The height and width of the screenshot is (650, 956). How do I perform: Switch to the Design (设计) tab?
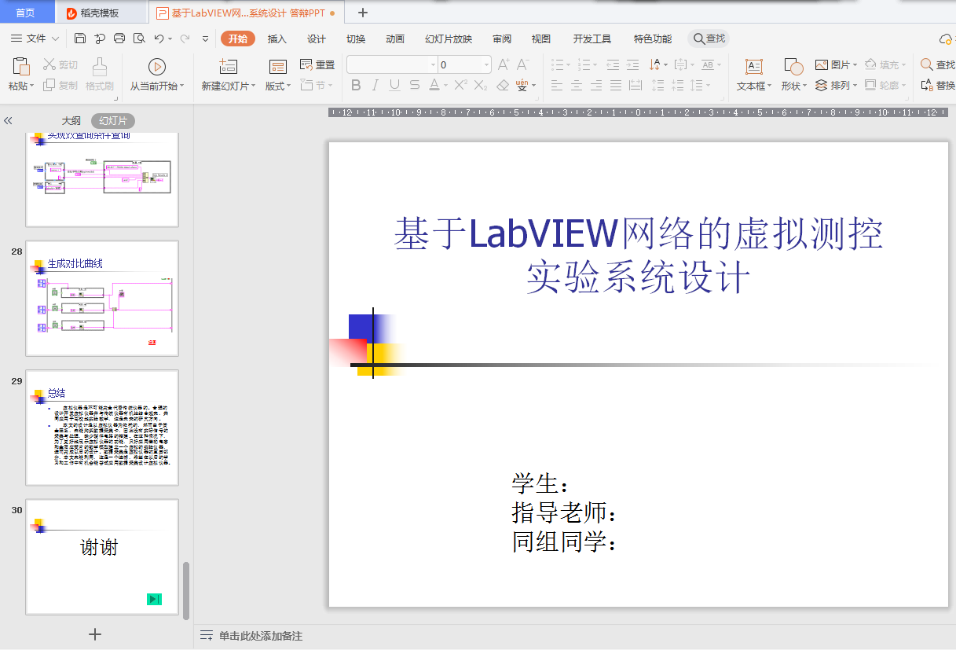(317, 39)
